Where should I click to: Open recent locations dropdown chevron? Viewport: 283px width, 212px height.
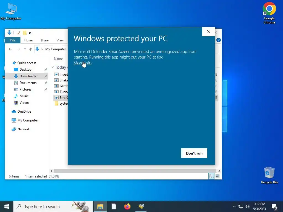[x=25, y=49]
